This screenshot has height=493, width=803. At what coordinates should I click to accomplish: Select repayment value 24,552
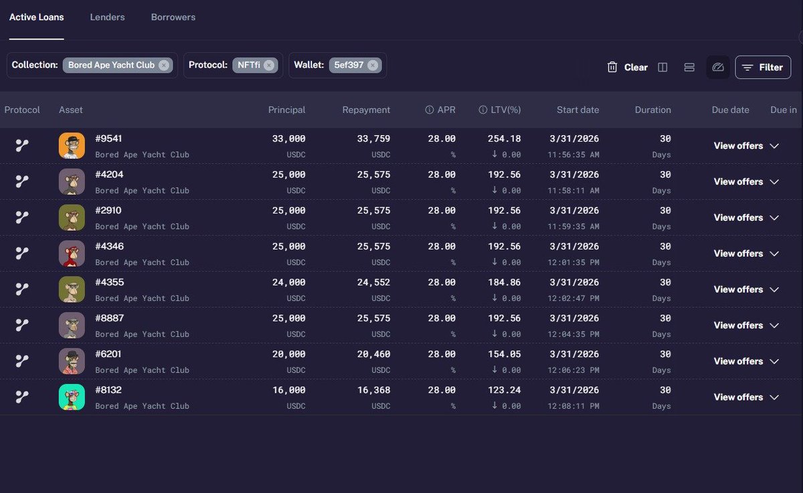(x=373, y=282)
